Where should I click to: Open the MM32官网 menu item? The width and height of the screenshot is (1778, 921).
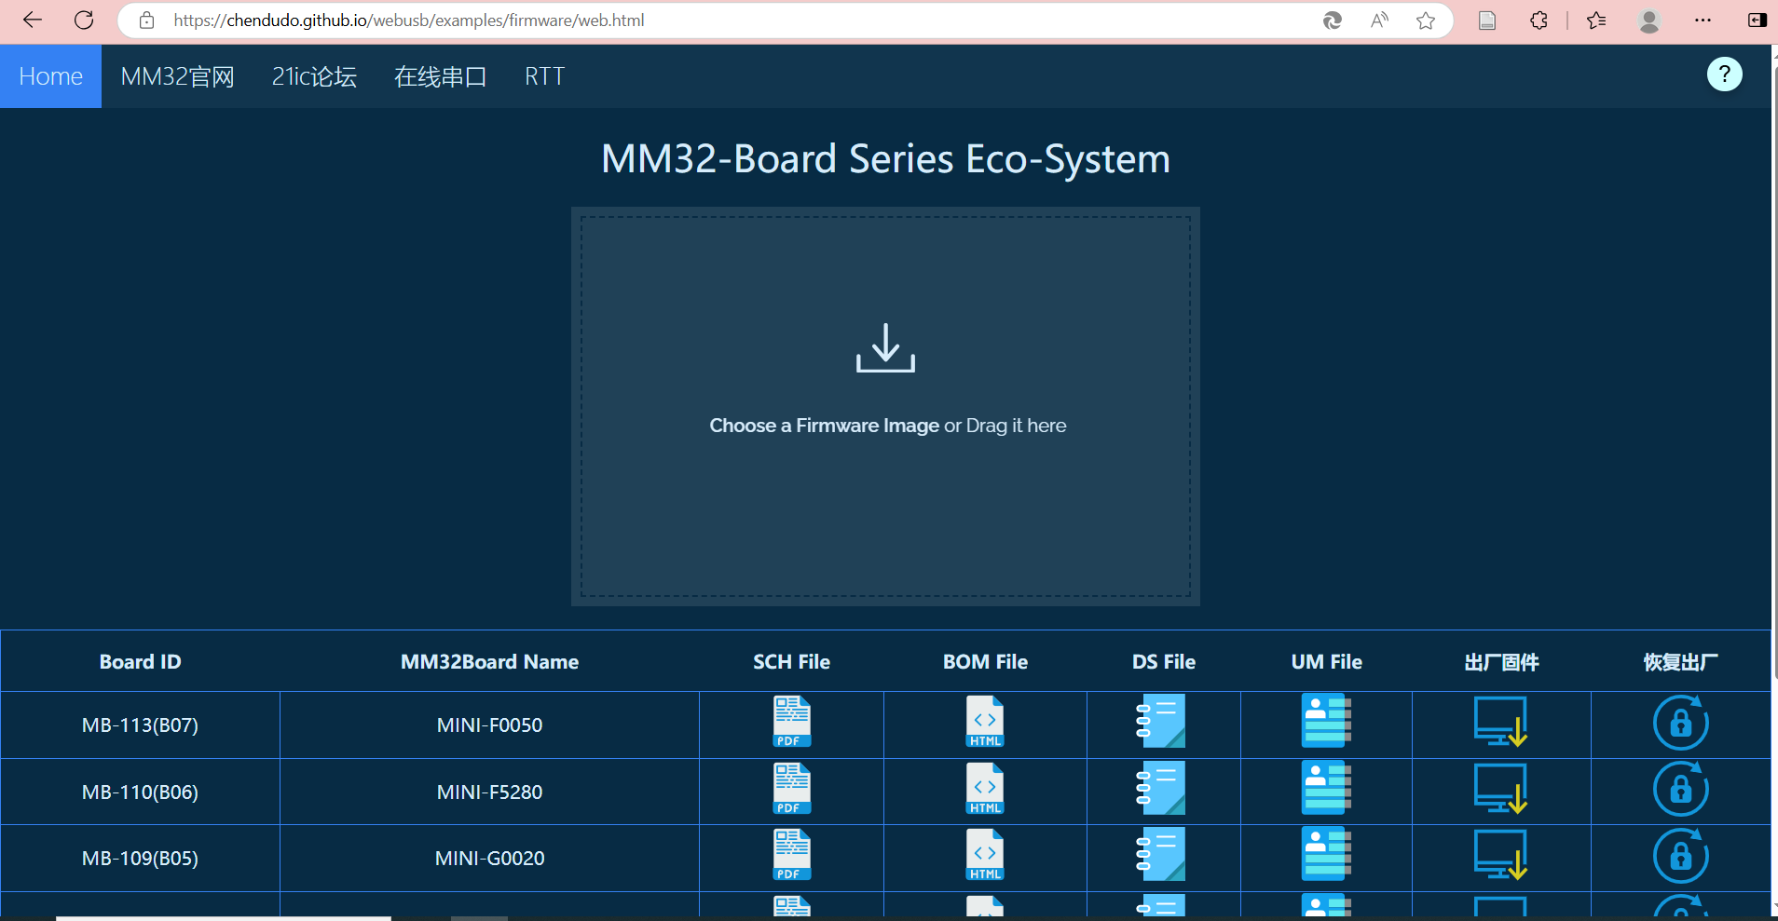177,76
